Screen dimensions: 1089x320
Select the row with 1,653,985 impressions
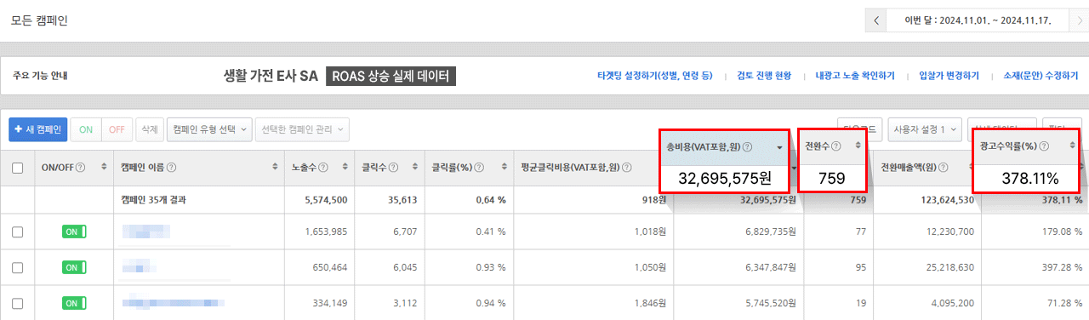[18, 231]
